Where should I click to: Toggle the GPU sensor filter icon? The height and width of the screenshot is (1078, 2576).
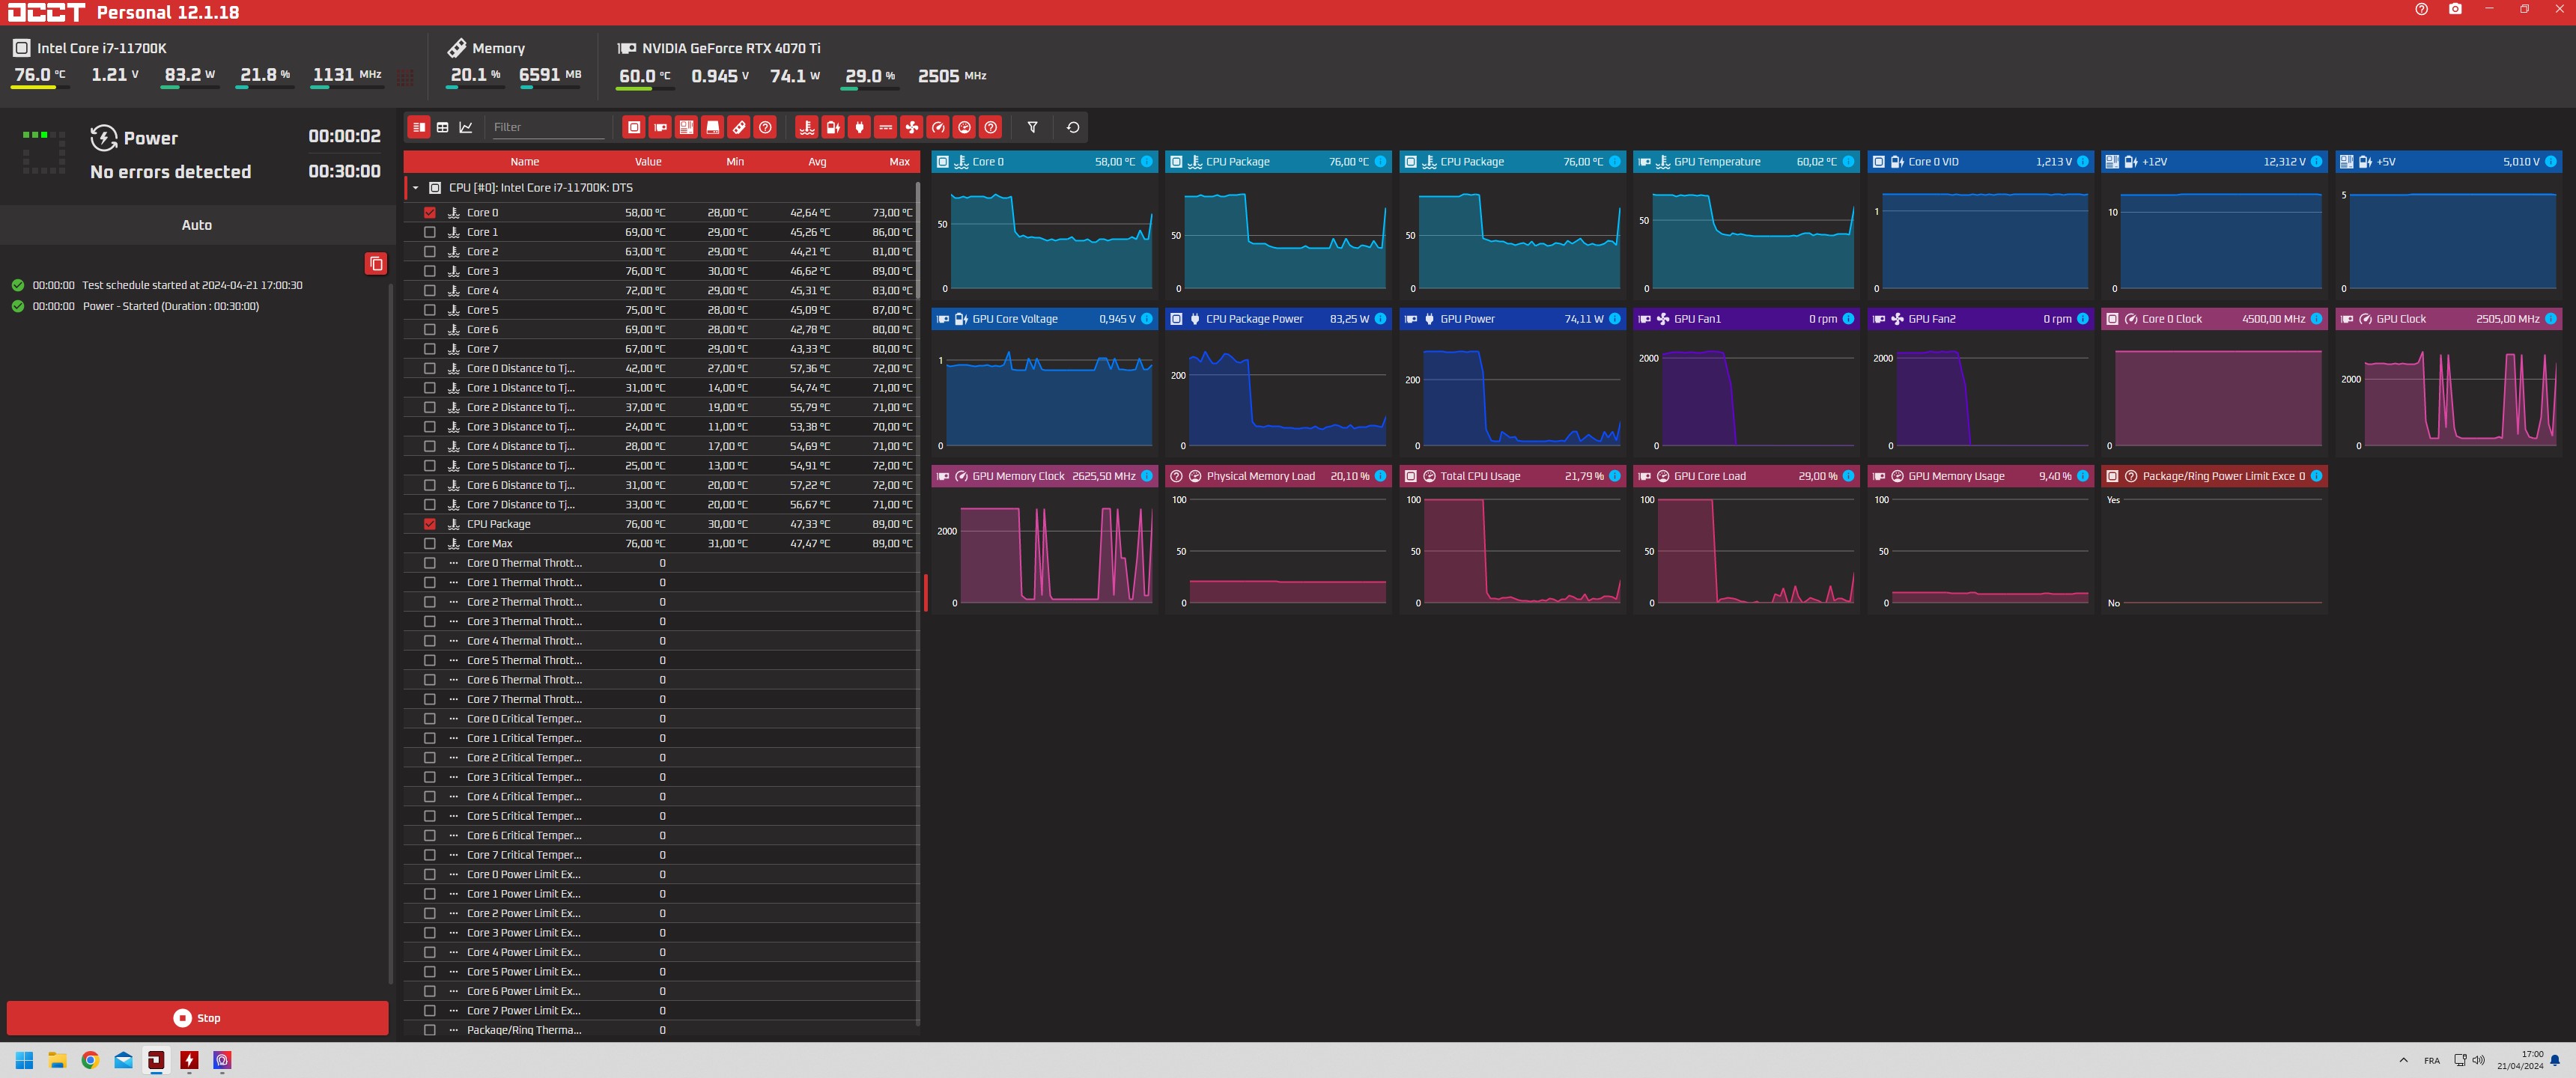point(660,127)
